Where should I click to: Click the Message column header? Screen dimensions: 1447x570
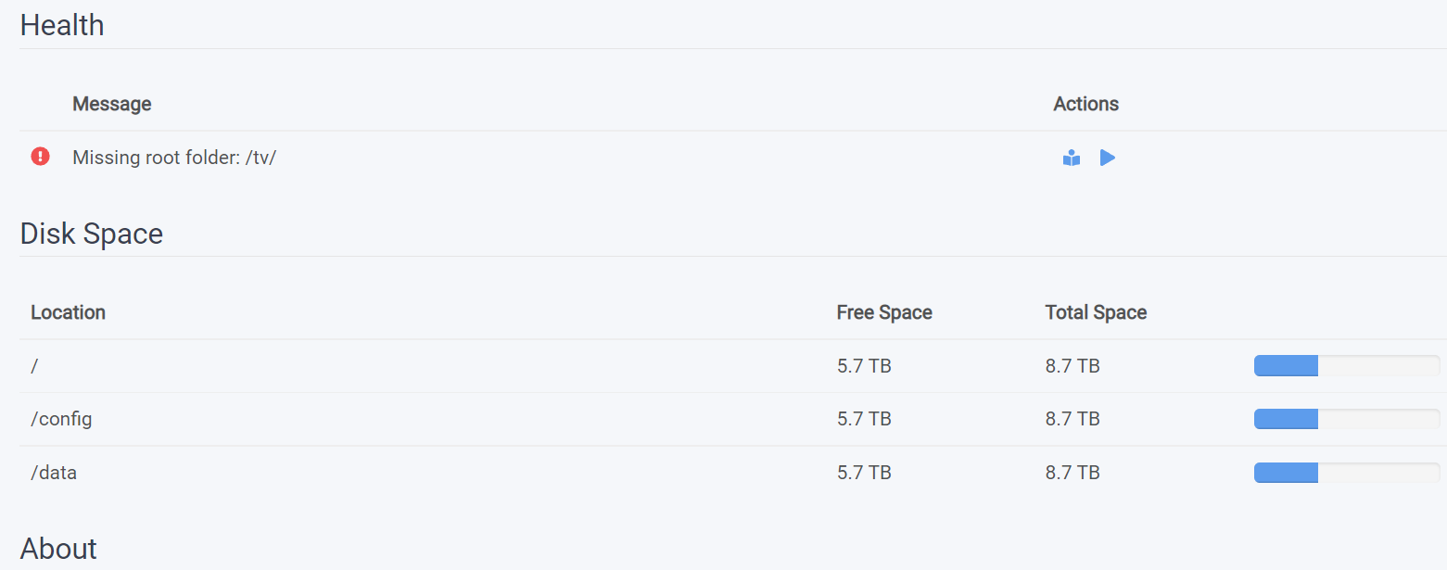click(x=111, y=104)
